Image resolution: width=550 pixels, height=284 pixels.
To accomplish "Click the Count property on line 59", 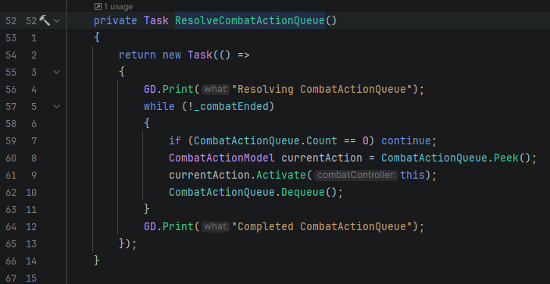I will (x=322, y=140).
